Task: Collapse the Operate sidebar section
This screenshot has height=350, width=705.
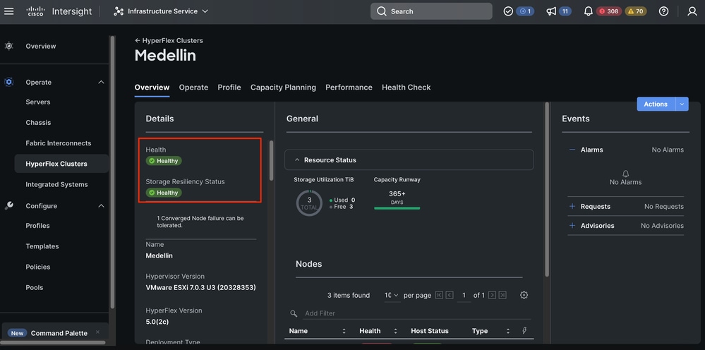Action: coord(101,83)
